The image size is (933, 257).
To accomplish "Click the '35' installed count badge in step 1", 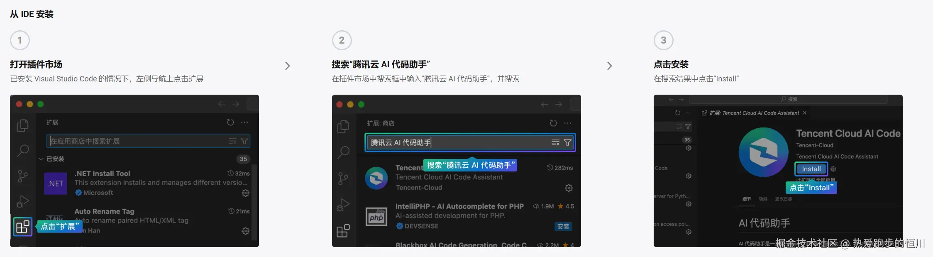I will pyautogui.click(x=243, y=159).
